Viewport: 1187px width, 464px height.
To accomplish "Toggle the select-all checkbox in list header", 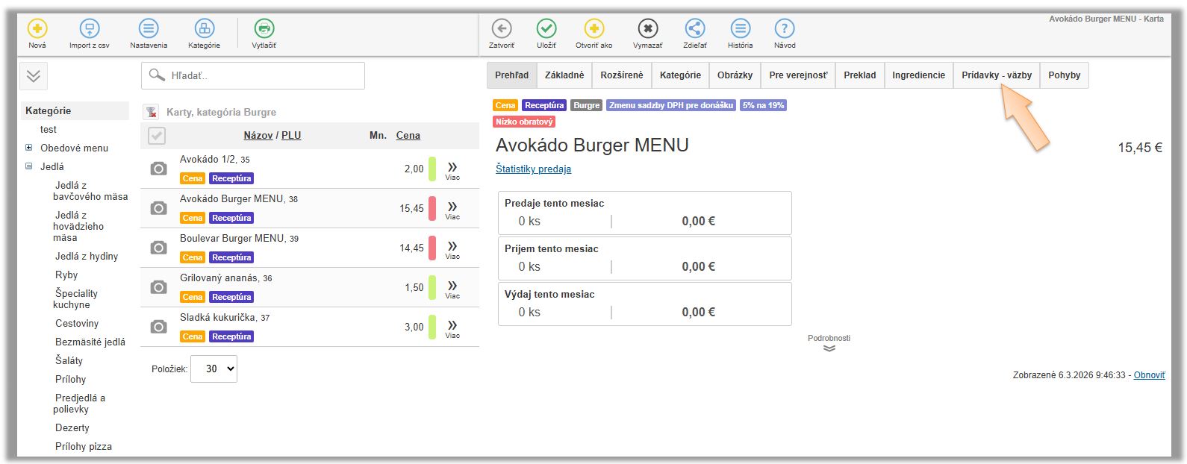I will click(x=157, y=136).
